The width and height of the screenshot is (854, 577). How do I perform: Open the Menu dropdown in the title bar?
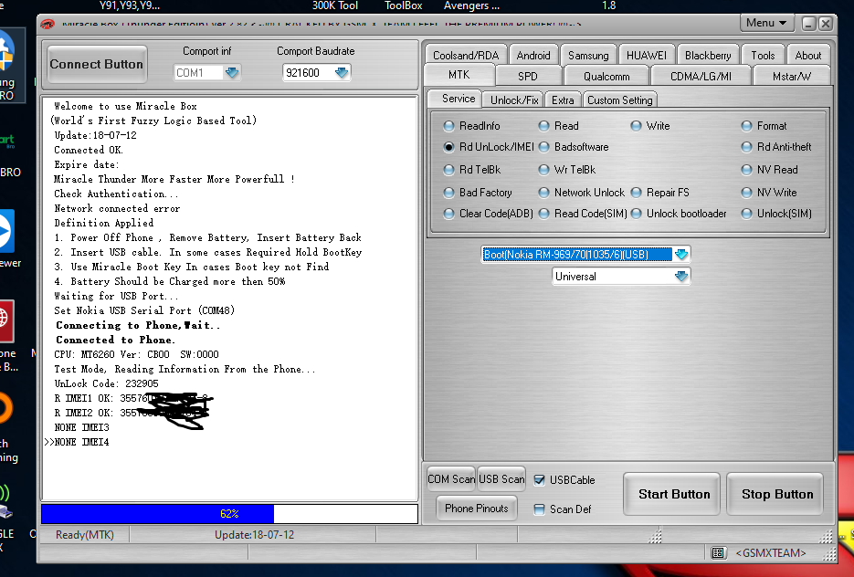click(x=766, y=23)
